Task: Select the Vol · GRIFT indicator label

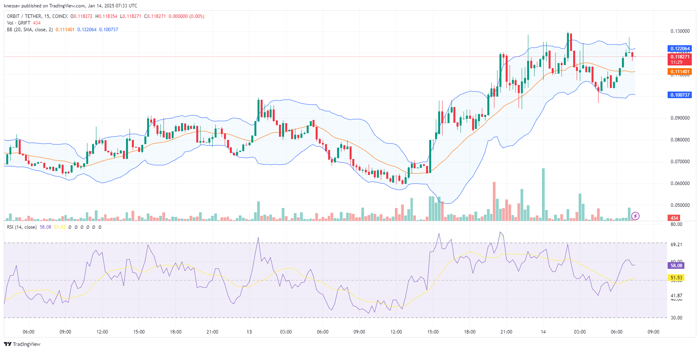Action: tap(19, 23)
